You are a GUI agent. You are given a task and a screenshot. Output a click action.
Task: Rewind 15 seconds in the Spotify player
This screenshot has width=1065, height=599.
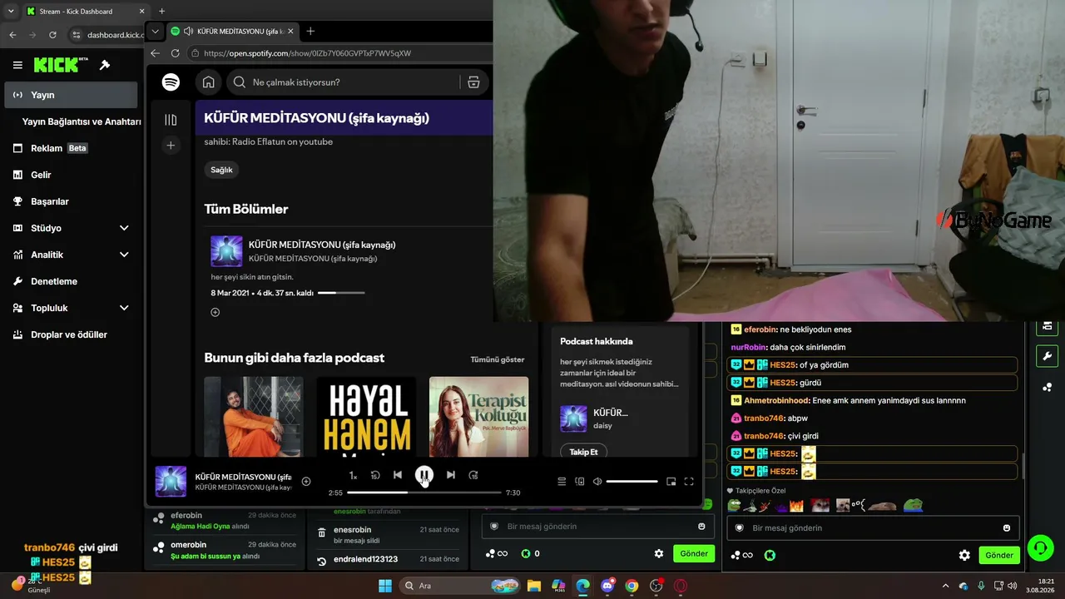click(375, 475)
